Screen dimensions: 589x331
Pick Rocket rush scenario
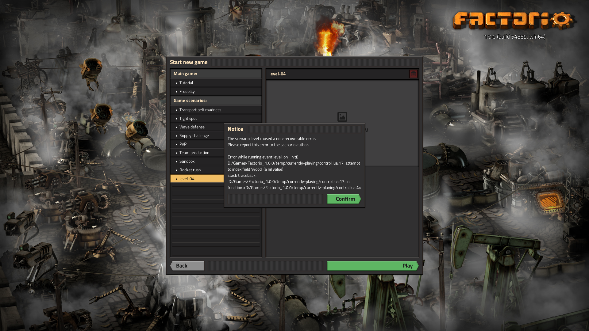(197, 170)
